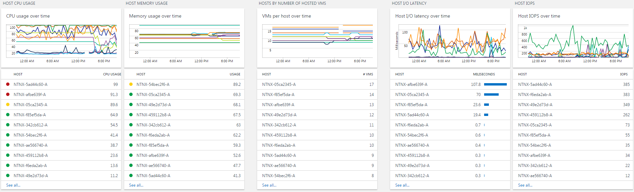Select NTNX-afbe639f-A in the memory usage table
The height and width of the screenshot is (192, 634).
pos(153,155)
